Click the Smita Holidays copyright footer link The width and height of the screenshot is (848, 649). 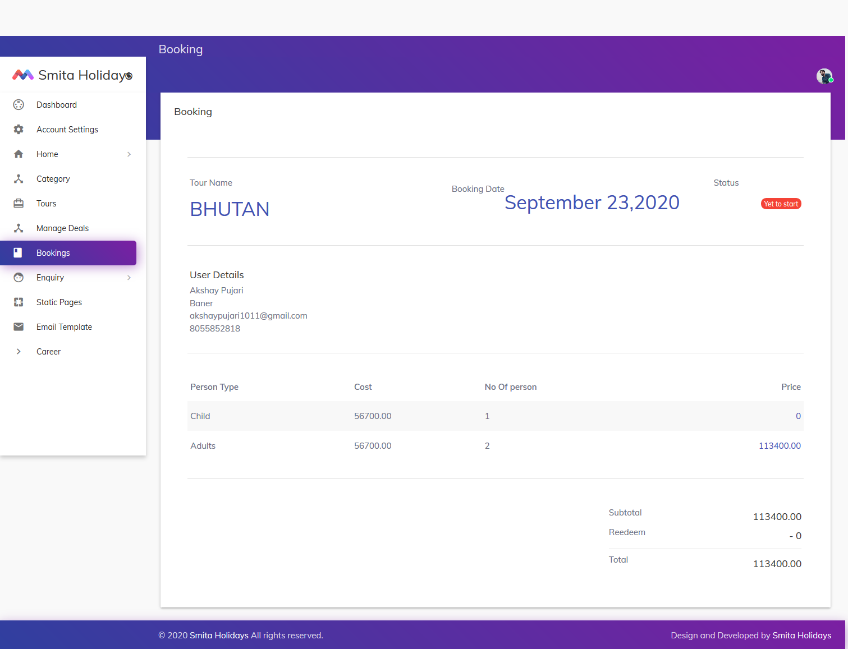click(x=219, y=636)
